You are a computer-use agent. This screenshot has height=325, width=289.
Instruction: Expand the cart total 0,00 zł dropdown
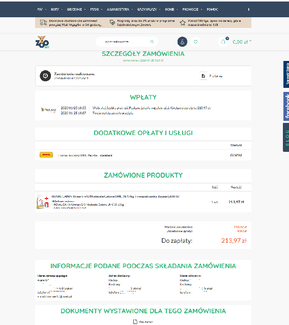click(242, 42)
